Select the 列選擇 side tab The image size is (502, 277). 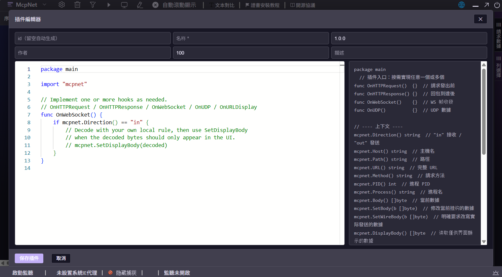click(498, 67)
